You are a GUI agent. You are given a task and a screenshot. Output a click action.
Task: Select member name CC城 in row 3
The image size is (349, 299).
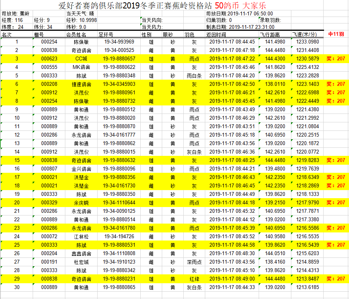(81, 59)
